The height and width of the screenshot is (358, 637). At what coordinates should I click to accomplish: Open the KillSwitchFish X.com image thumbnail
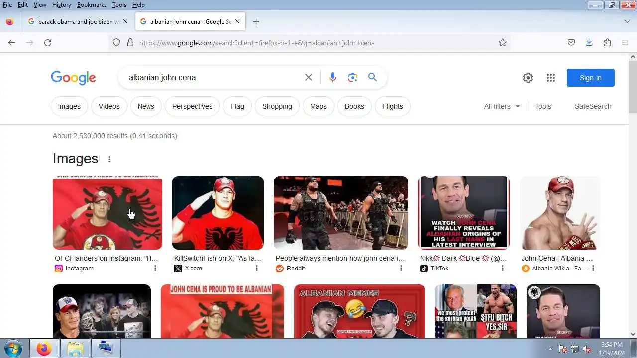(218, 213)
